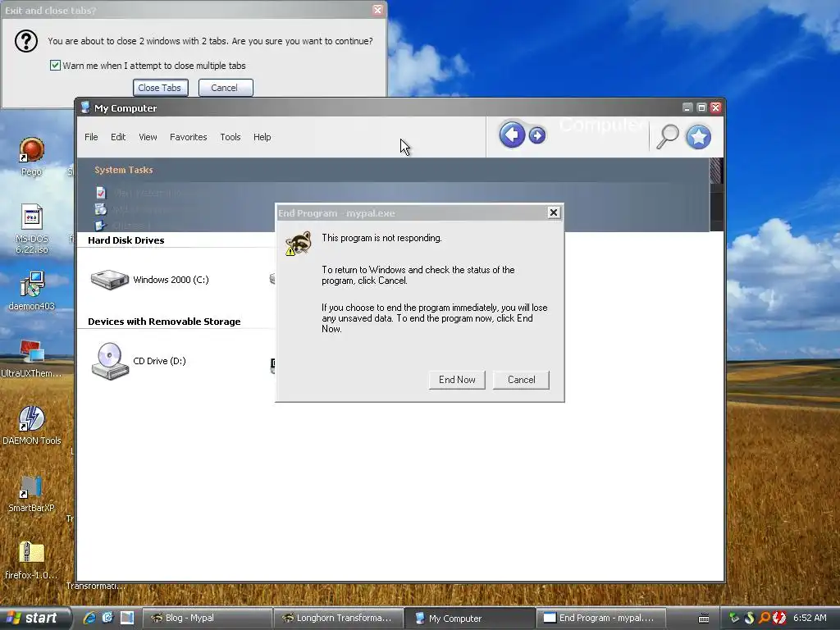Click the question mark icon in exit dialog
The width and height of the screenshot is (840, 630).
coord(25,41)
